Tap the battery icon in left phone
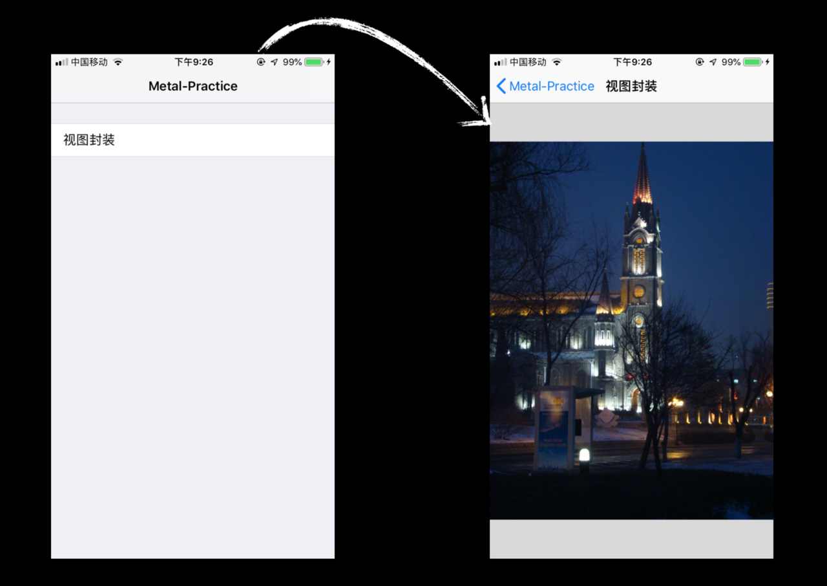This screenshot has height=586, width=827. click(314, 62)
